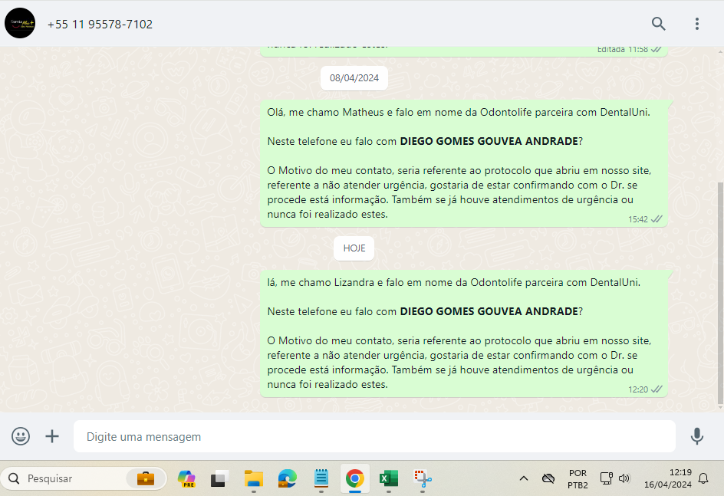
Task: Open Notepad from the taskbar
Action: [321, 478]
